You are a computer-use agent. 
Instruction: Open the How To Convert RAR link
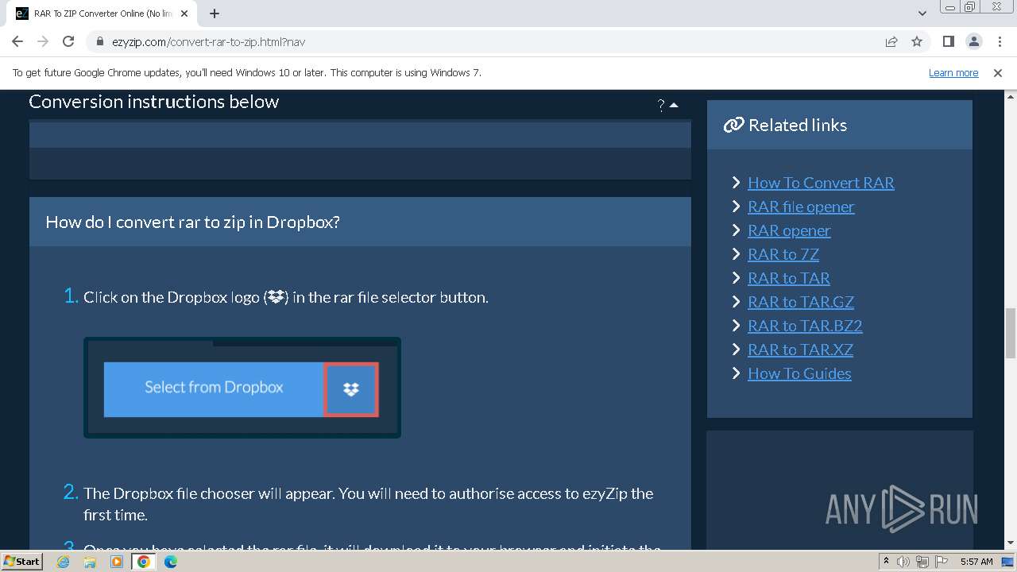[821, 183]
